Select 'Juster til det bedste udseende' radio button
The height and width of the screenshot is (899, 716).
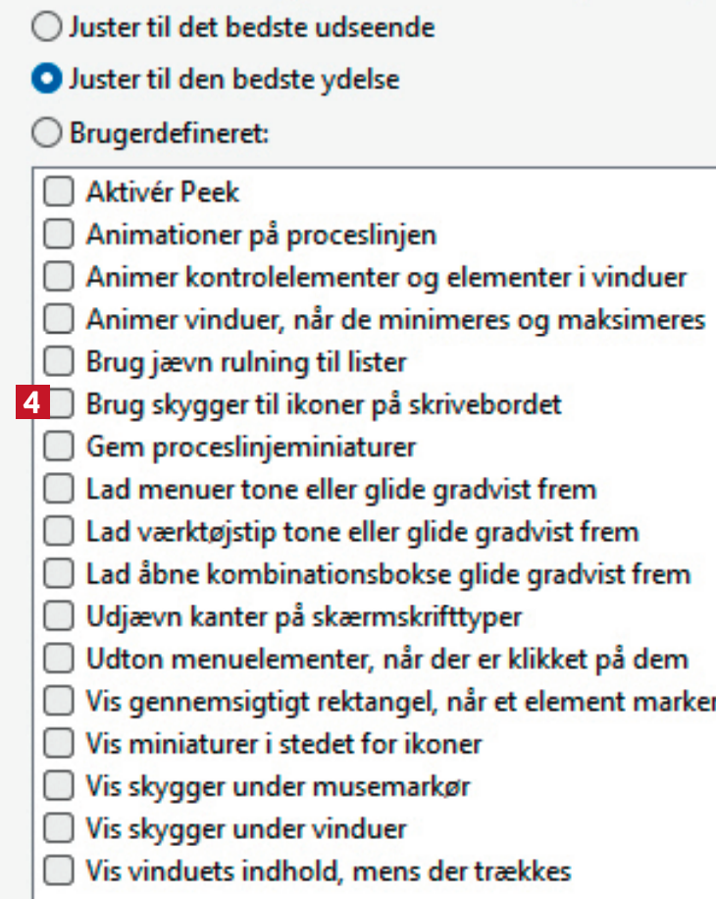tap(46, 27)
